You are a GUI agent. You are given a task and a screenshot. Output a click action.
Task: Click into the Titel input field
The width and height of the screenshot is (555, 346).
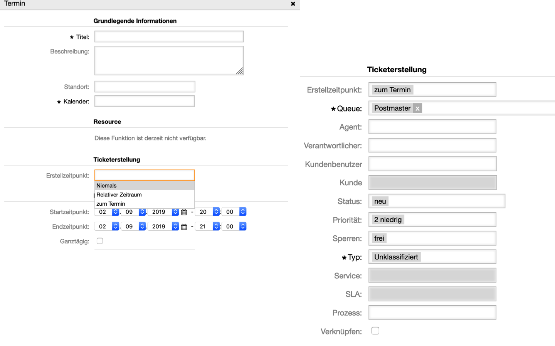coord(169,37)
